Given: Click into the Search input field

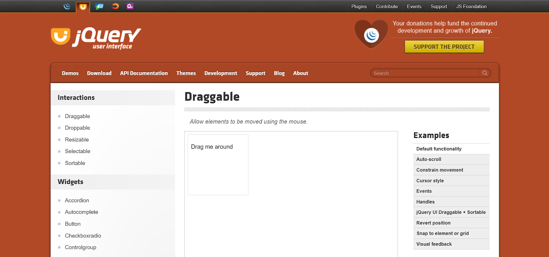Looking at the screenshot, I should (x=425, y=73).
